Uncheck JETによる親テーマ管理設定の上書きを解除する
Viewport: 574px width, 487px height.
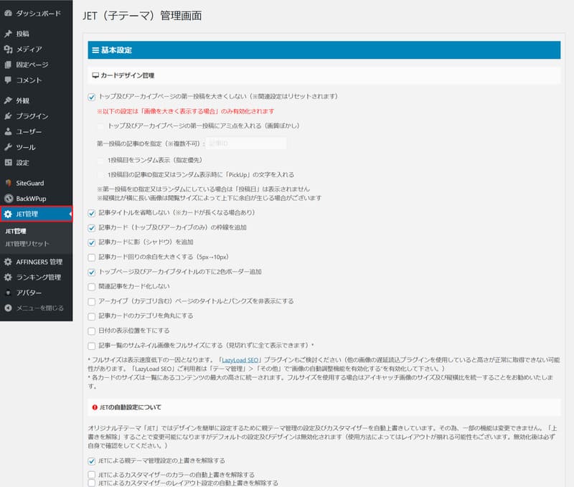coord(92,461)
